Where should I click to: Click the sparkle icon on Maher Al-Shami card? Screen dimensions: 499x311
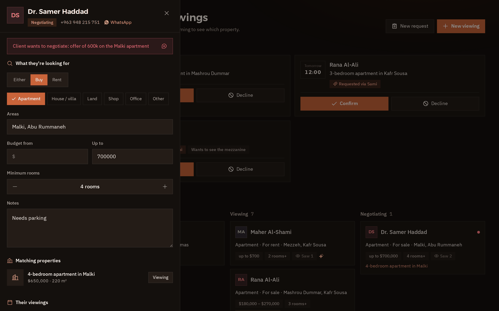[321, 256]
